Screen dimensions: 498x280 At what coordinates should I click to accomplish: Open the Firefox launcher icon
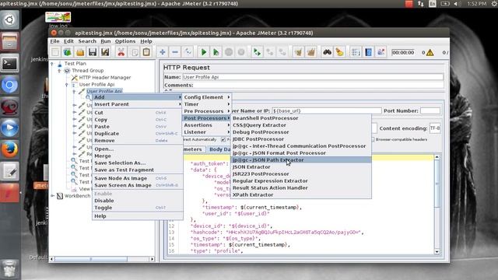pos(9,149)
